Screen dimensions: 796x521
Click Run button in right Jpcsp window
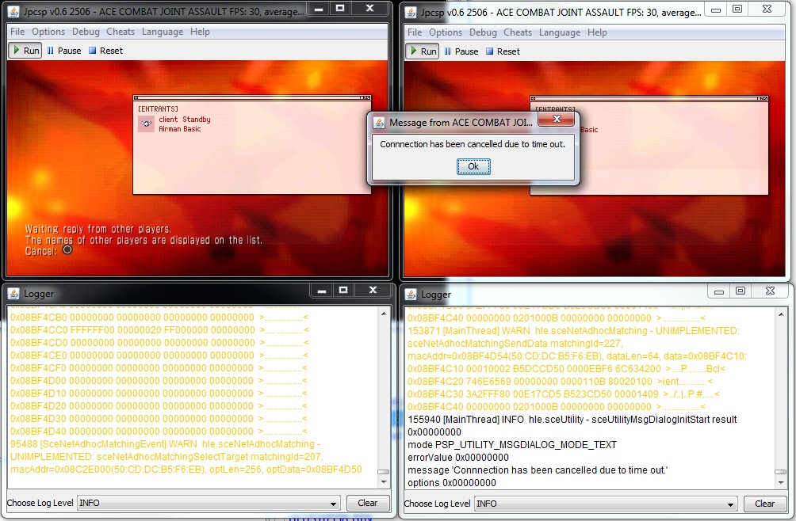click(x=423, y=51)
